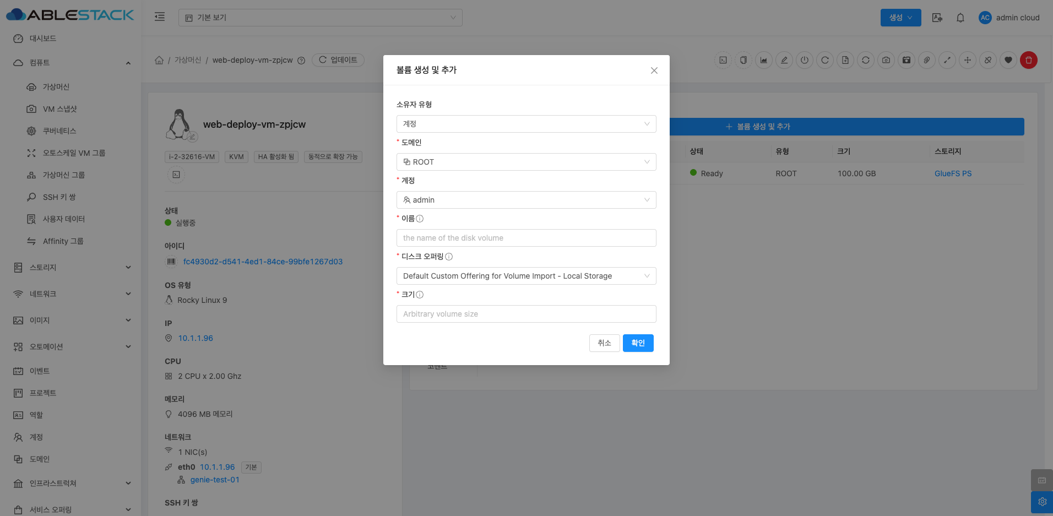
Task: Open the 소유자 유형 owner type dropdown
Action: 526,124
